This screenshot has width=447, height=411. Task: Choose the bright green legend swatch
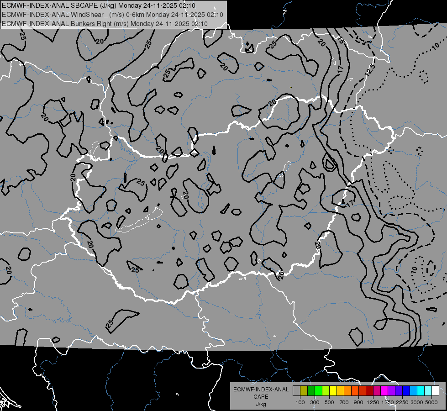(318, 390)
